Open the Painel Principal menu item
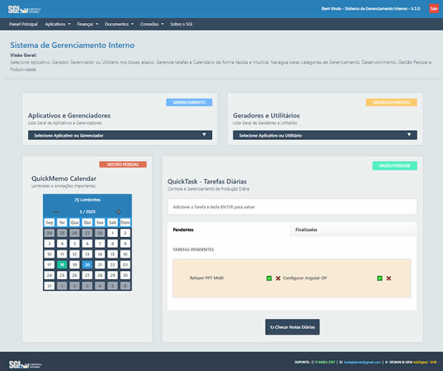 click(x=23, y=24)
